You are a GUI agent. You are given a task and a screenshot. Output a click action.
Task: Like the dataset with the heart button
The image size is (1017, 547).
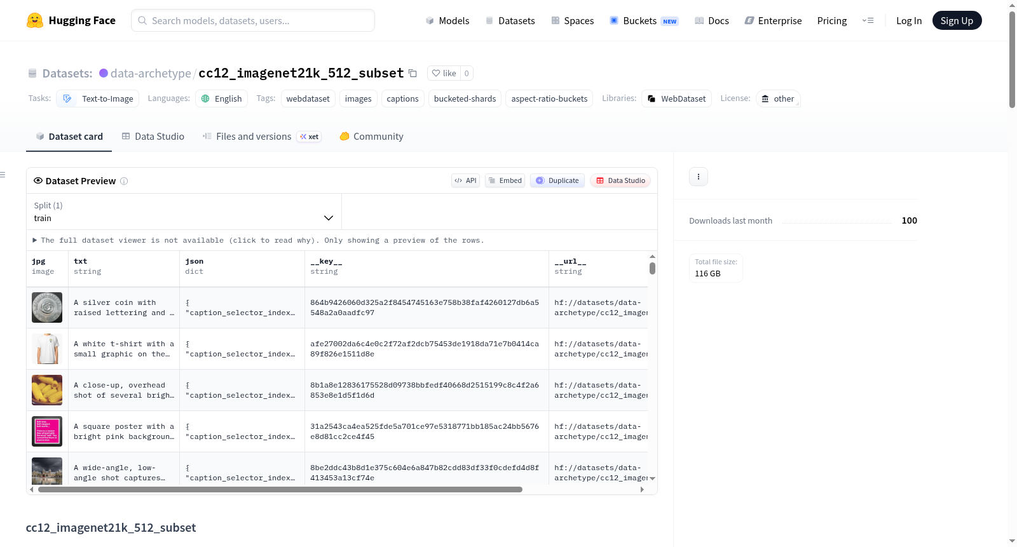444,73
